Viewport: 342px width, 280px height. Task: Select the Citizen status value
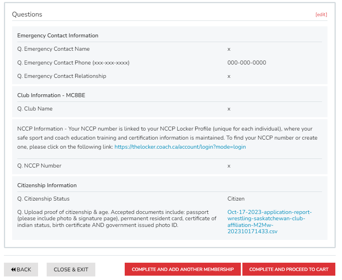236,199
